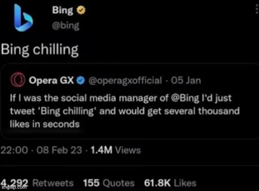Viewport: 259px width, 191px height.
Task: Select the 'Bing chilling' tweet text
Action: [x=40, y=50]
